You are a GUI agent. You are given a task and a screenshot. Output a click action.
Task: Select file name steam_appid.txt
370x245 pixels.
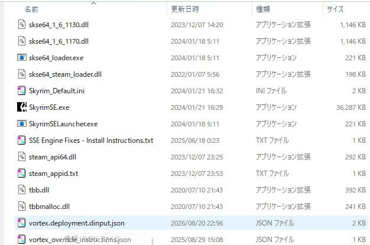pyautogui.click(x=53, y=174)
